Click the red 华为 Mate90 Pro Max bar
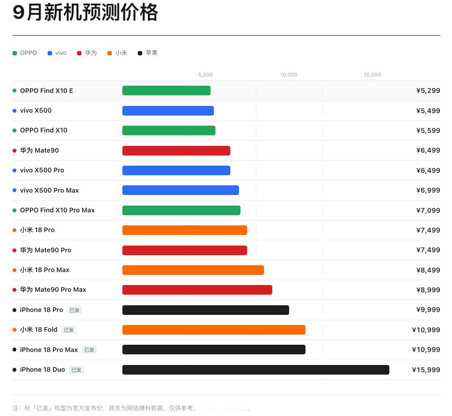This screenshot has height=416, width=452. [197, 290]
